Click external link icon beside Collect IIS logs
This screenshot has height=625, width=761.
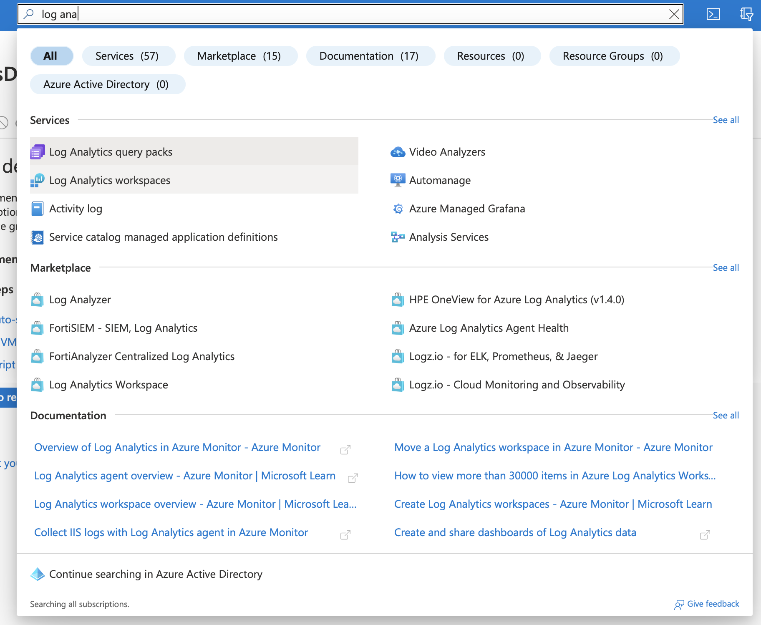345,535
